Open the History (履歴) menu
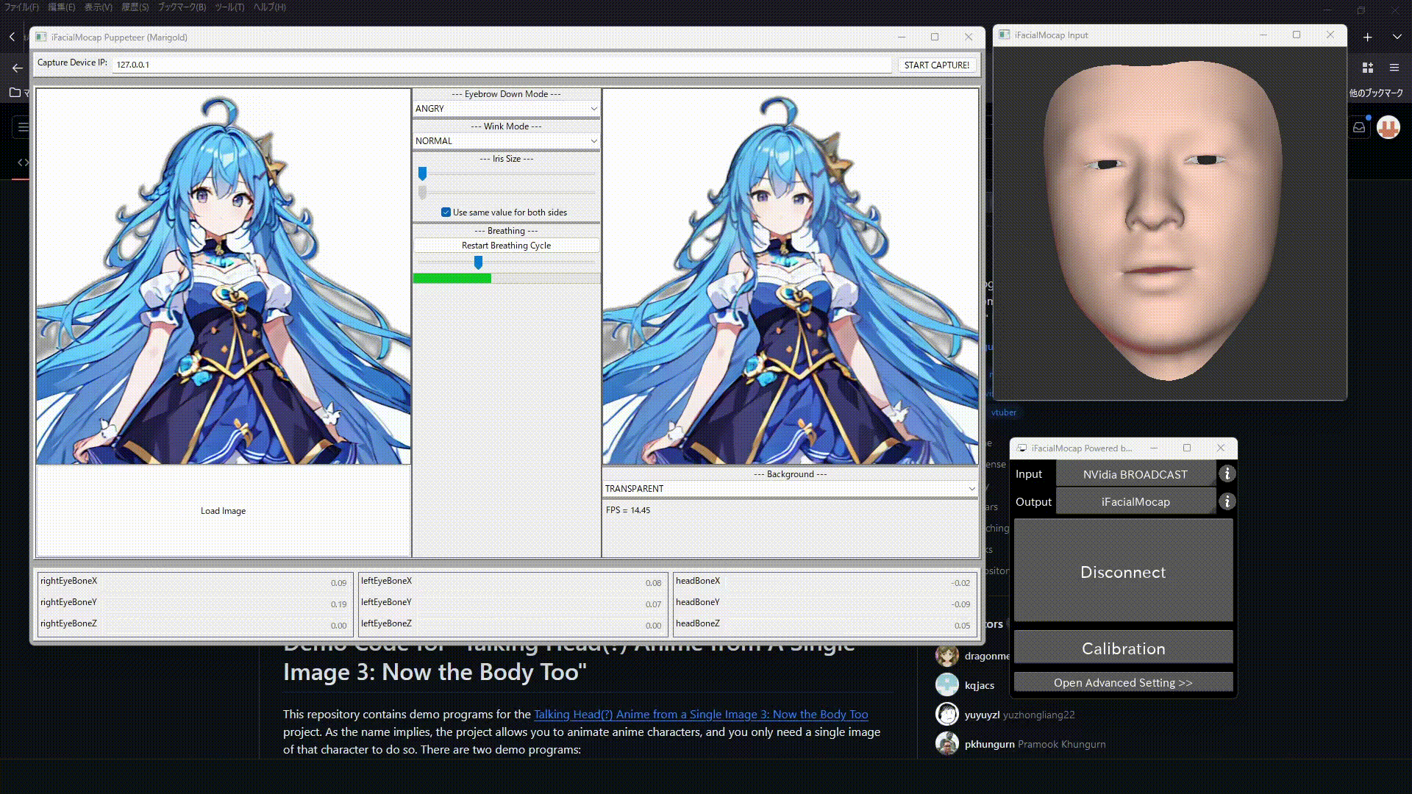Viewport: 1412px width, 794px height. click(135, 7)
